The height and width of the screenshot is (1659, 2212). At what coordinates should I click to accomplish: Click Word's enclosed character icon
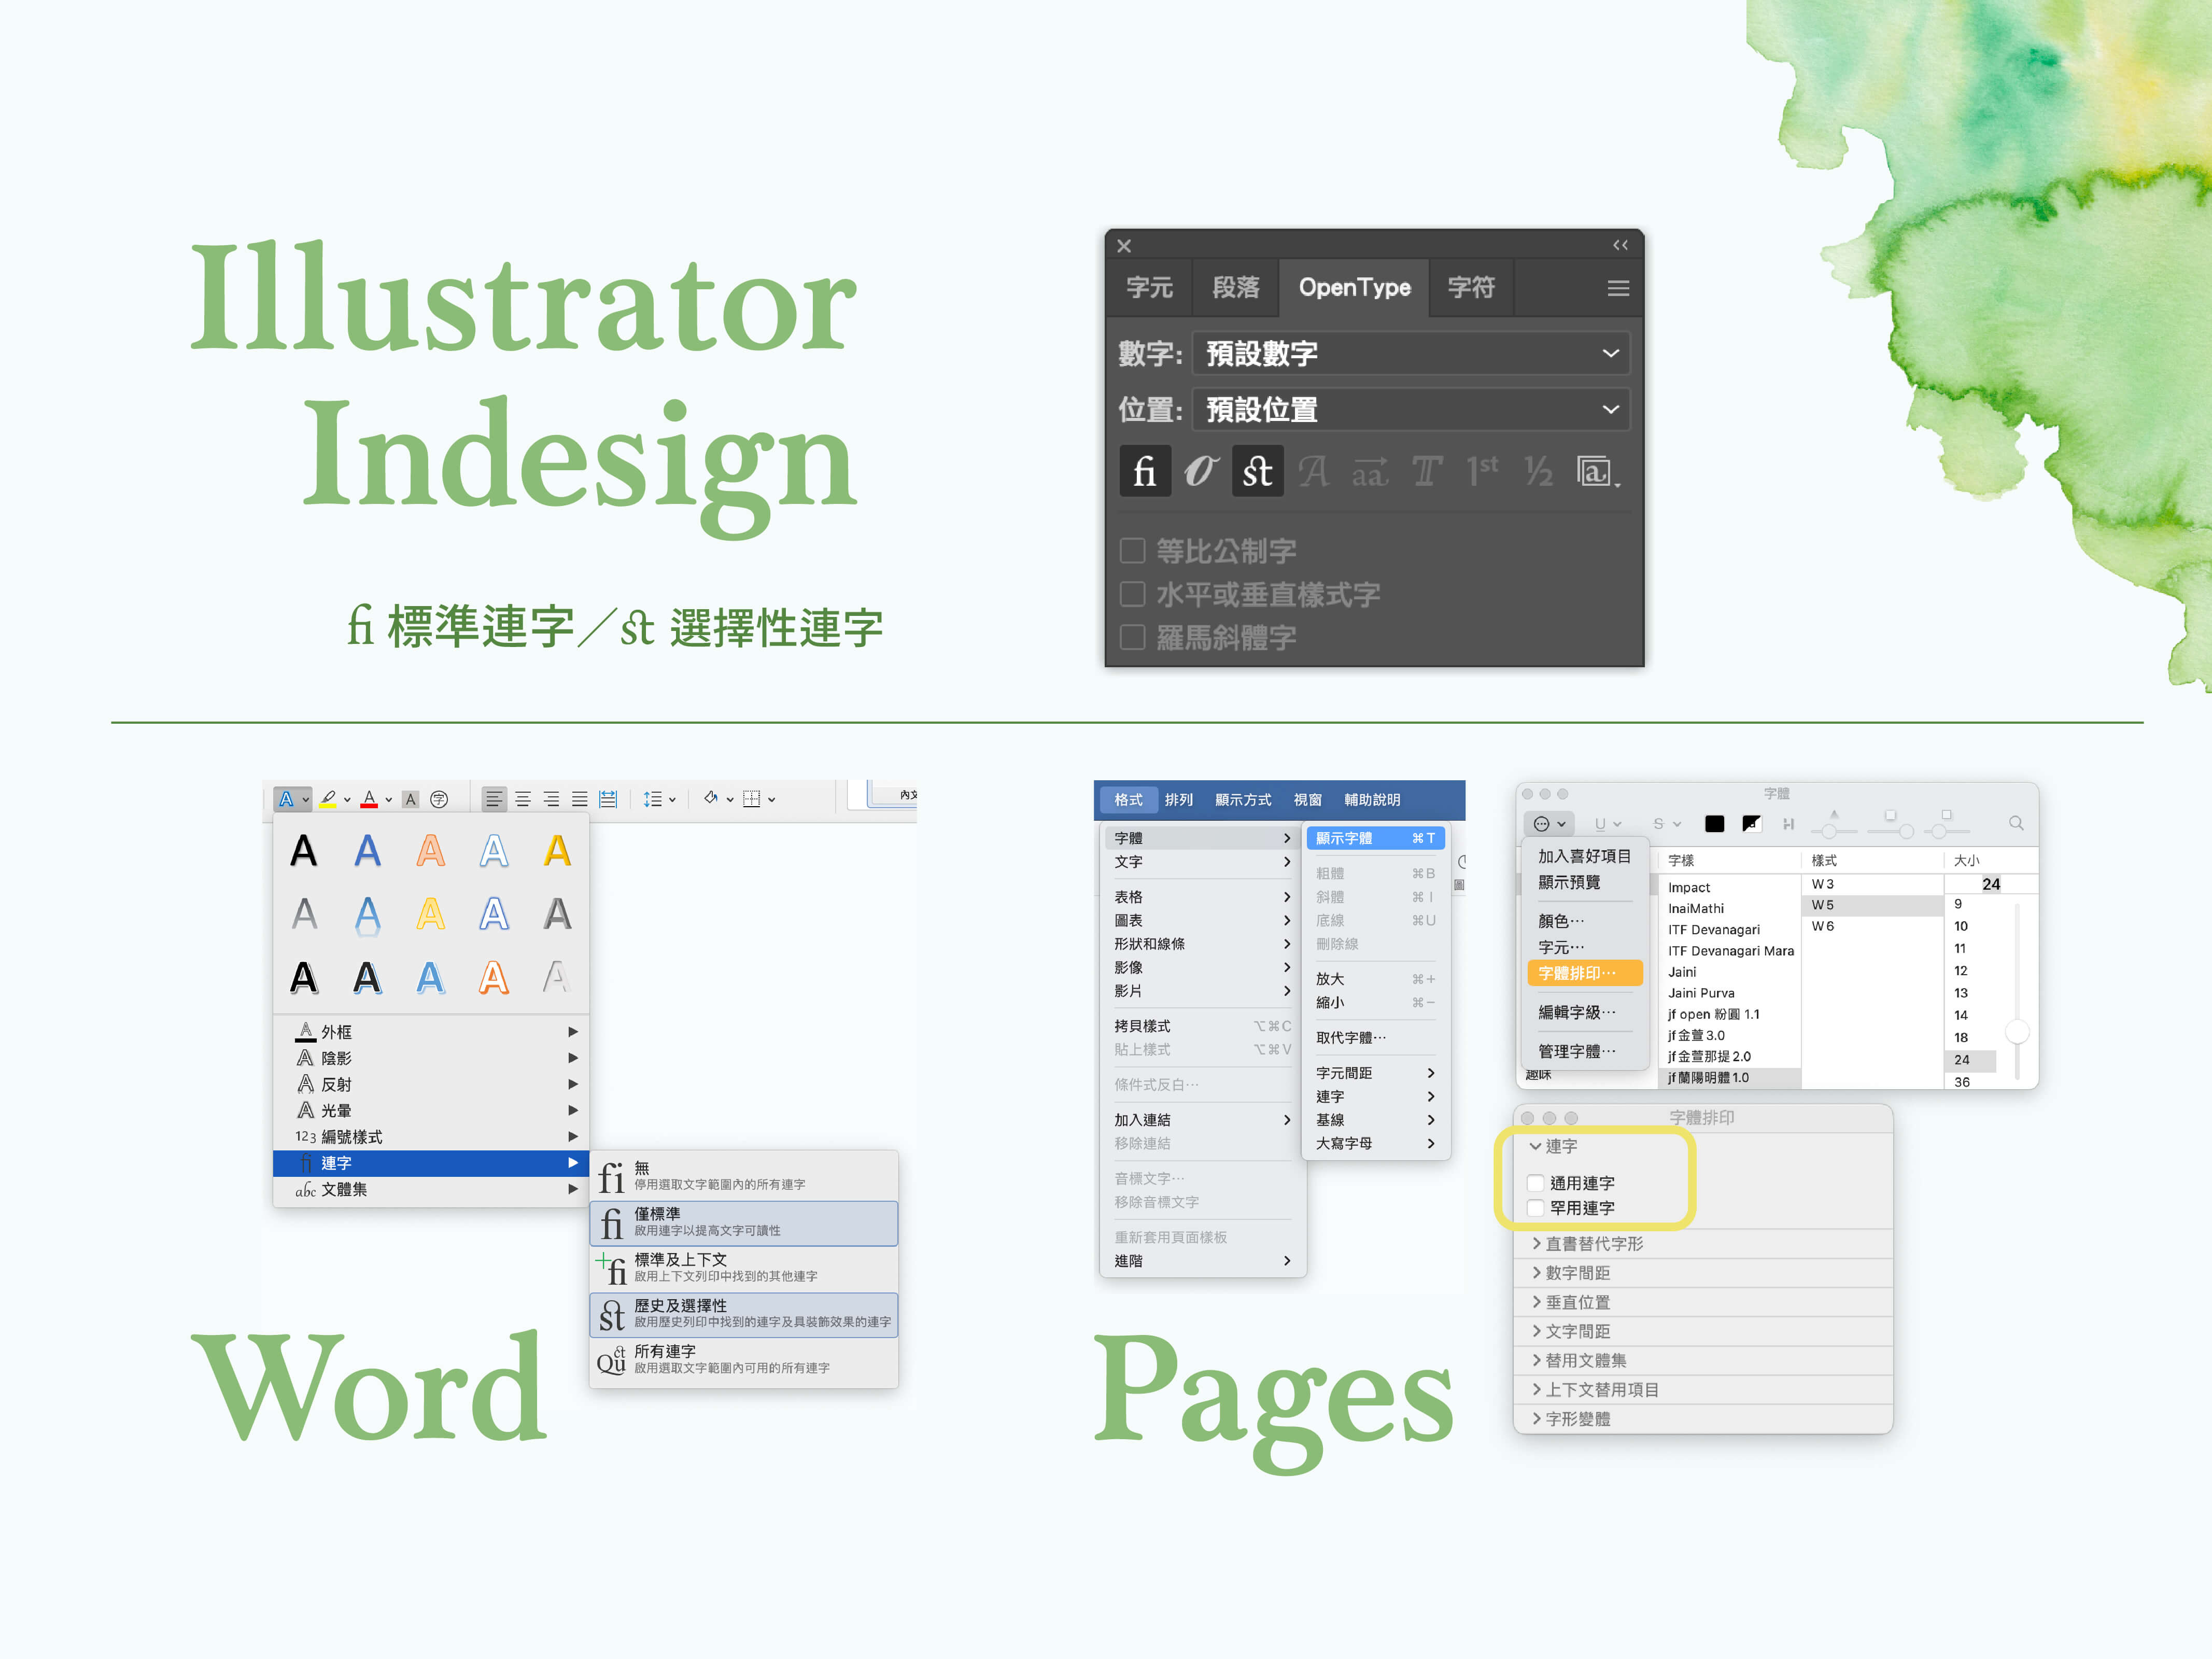coord(439,799)
